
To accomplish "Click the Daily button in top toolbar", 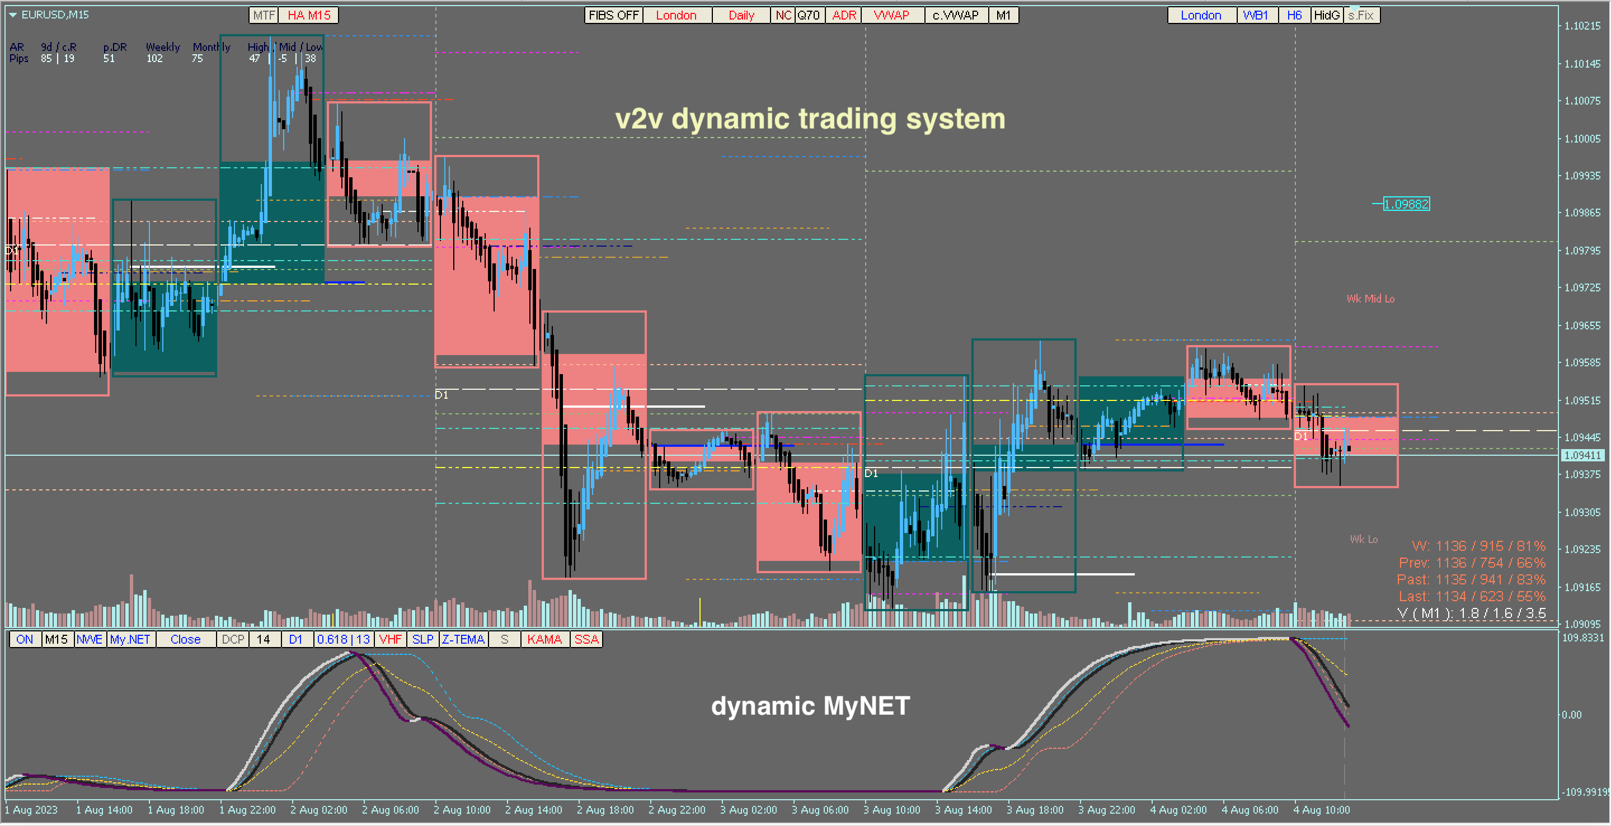I will 741,15.
